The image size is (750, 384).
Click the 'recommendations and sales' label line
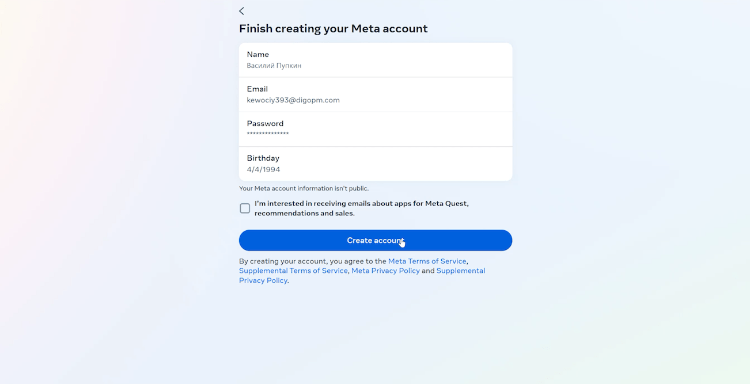[304, 213]
